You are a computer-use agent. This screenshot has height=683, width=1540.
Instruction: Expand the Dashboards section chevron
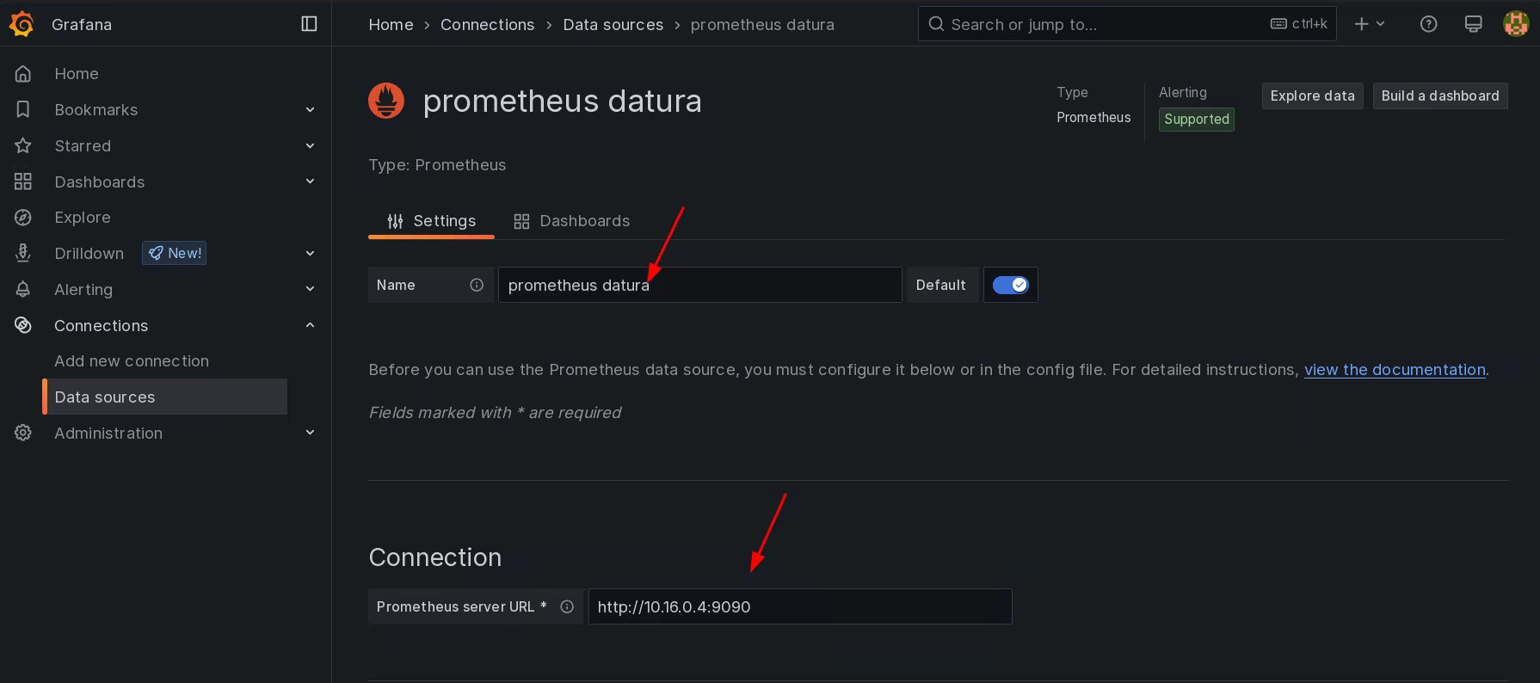click(310, 182)
